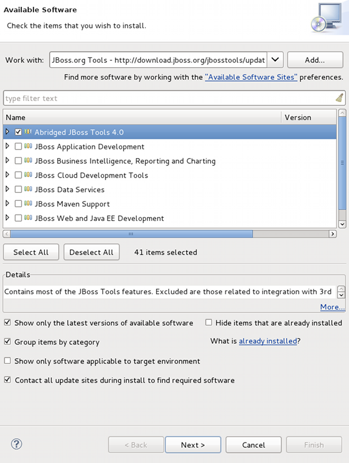Toggle Contact all update sites during install
This screenshot has width=349, height=463.
(7, 379)
